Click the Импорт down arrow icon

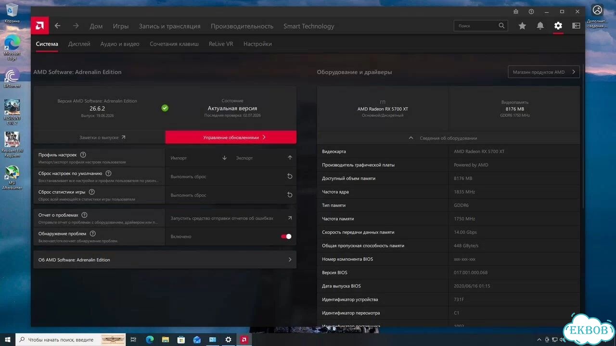(x=224, y=158)
